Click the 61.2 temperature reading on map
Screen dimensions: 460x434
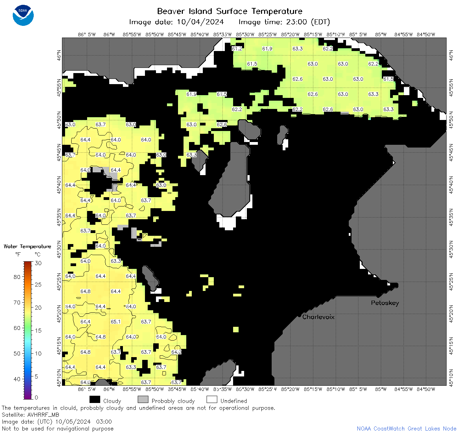pos(237,49)
